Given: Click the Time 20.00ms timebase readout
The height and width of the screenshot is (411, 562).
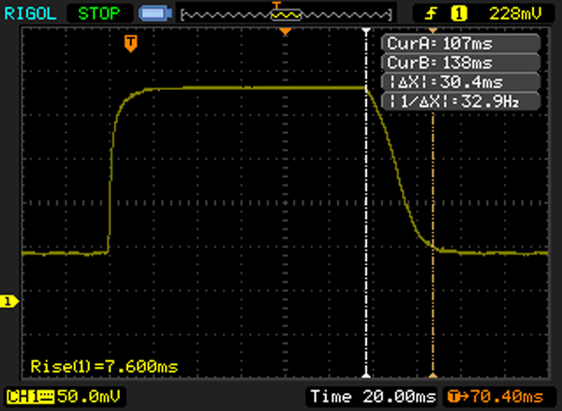Looking at the screenshot, I should click(x=373, y=397).
